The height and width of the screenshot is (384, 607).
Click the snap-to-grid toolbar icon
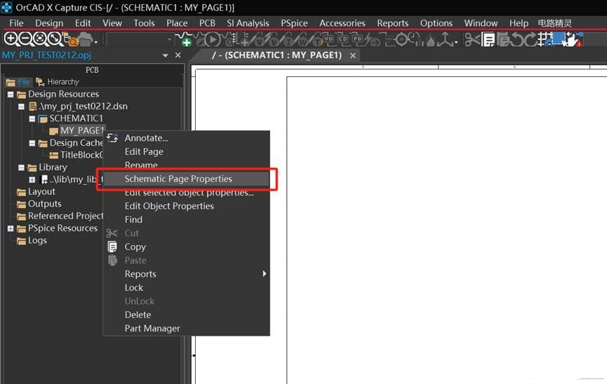pos(545,39)
